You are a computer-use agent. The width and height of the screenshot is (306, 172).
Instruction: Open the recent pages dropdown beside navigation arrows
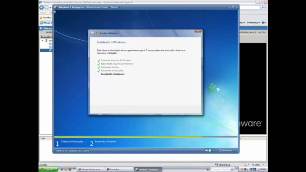coord(50,8)
